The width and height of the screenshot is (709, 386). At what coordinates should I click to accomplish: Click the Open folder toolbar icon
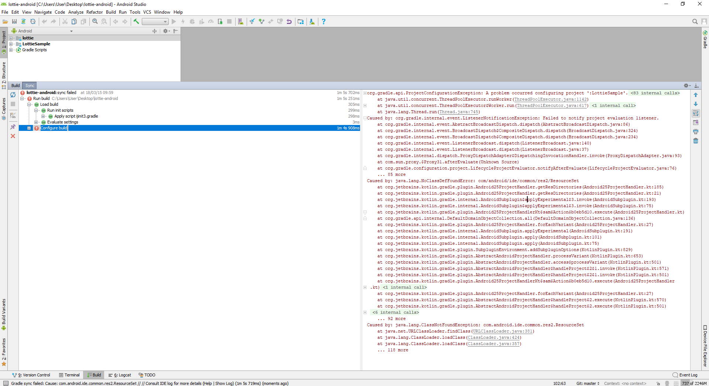pos(5,22)
